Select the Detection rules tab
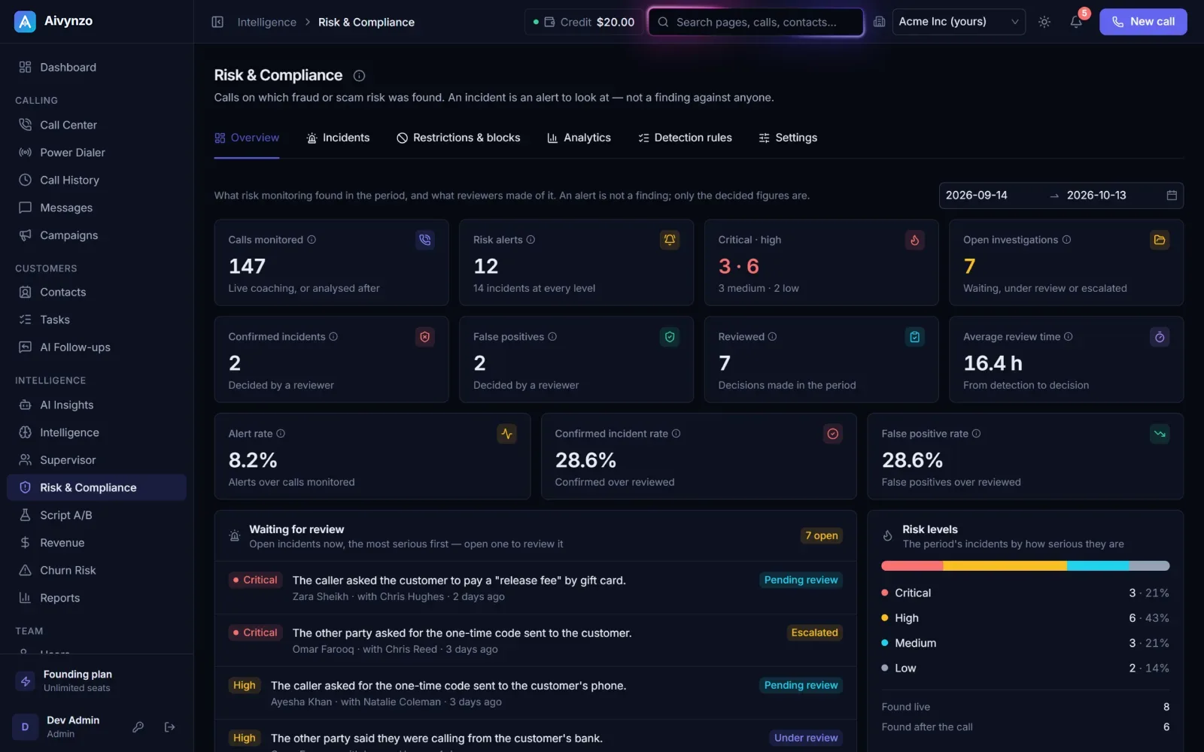 685,138
